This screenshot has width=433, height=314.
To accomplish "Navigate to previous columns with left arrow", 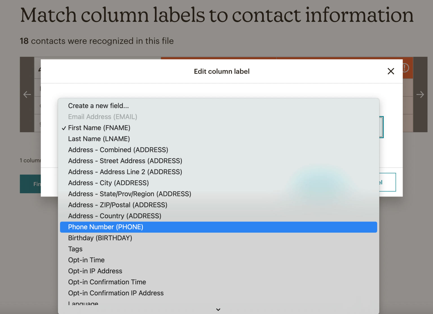I will click(x=27, y=95).
